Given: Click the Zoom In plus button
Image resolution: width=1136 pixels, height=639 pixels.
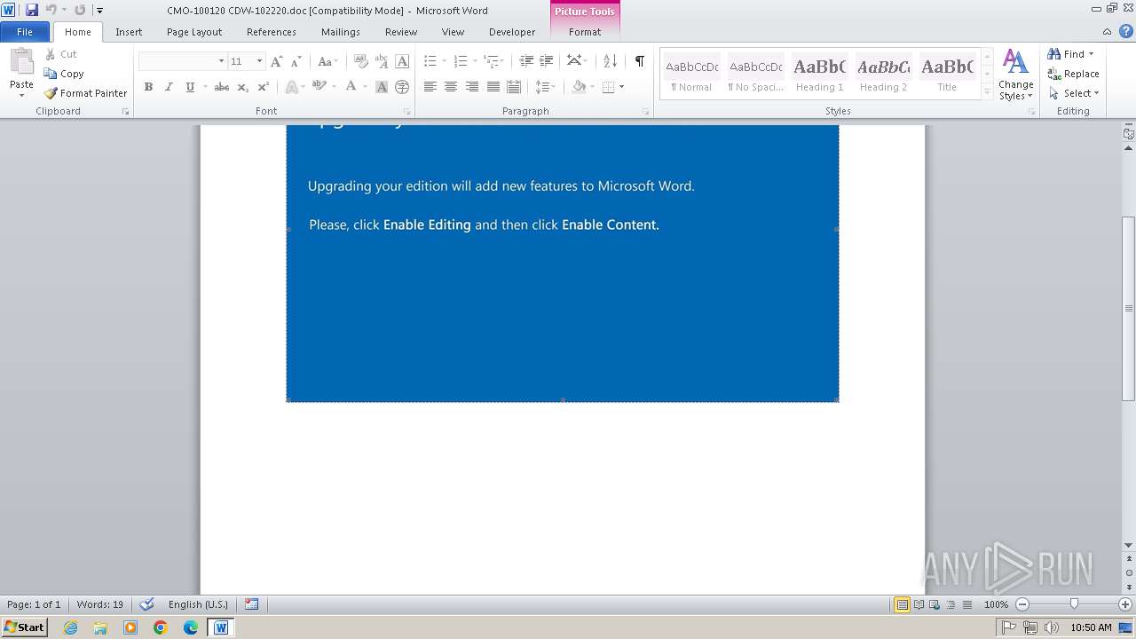Looking at the screenshot, I should (1125, 604).
